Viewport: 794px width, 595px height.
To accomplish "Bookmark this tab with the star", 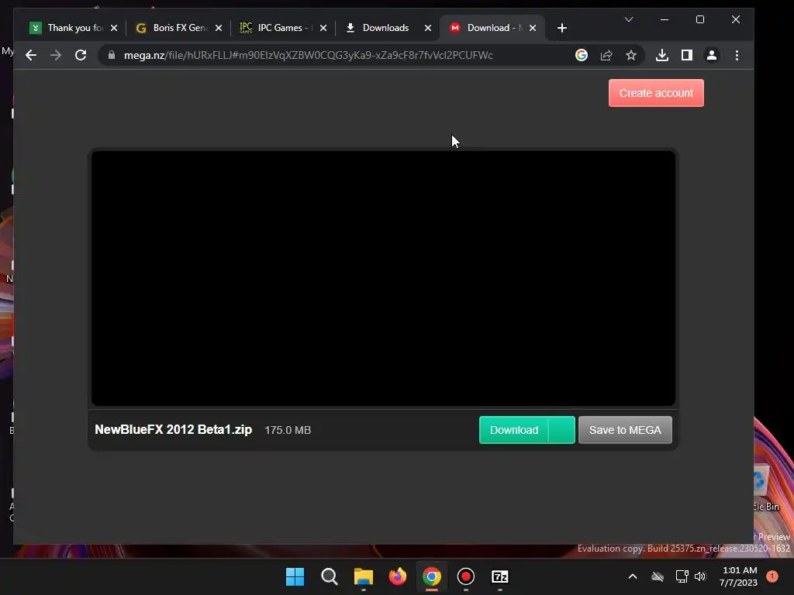I will pos(630,55).
